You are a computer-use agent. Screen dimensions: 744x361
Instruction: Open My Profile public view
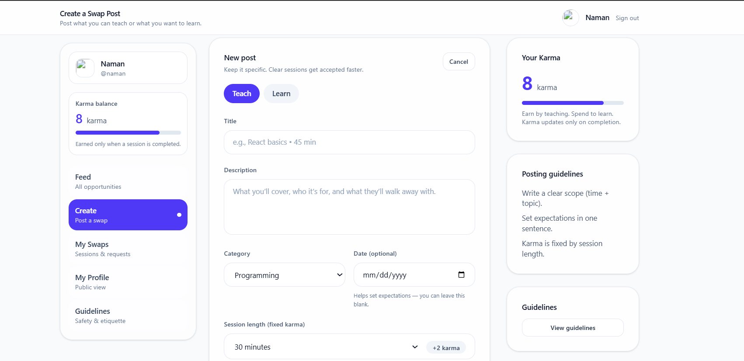pyautogui.click(x=128, y=282)
